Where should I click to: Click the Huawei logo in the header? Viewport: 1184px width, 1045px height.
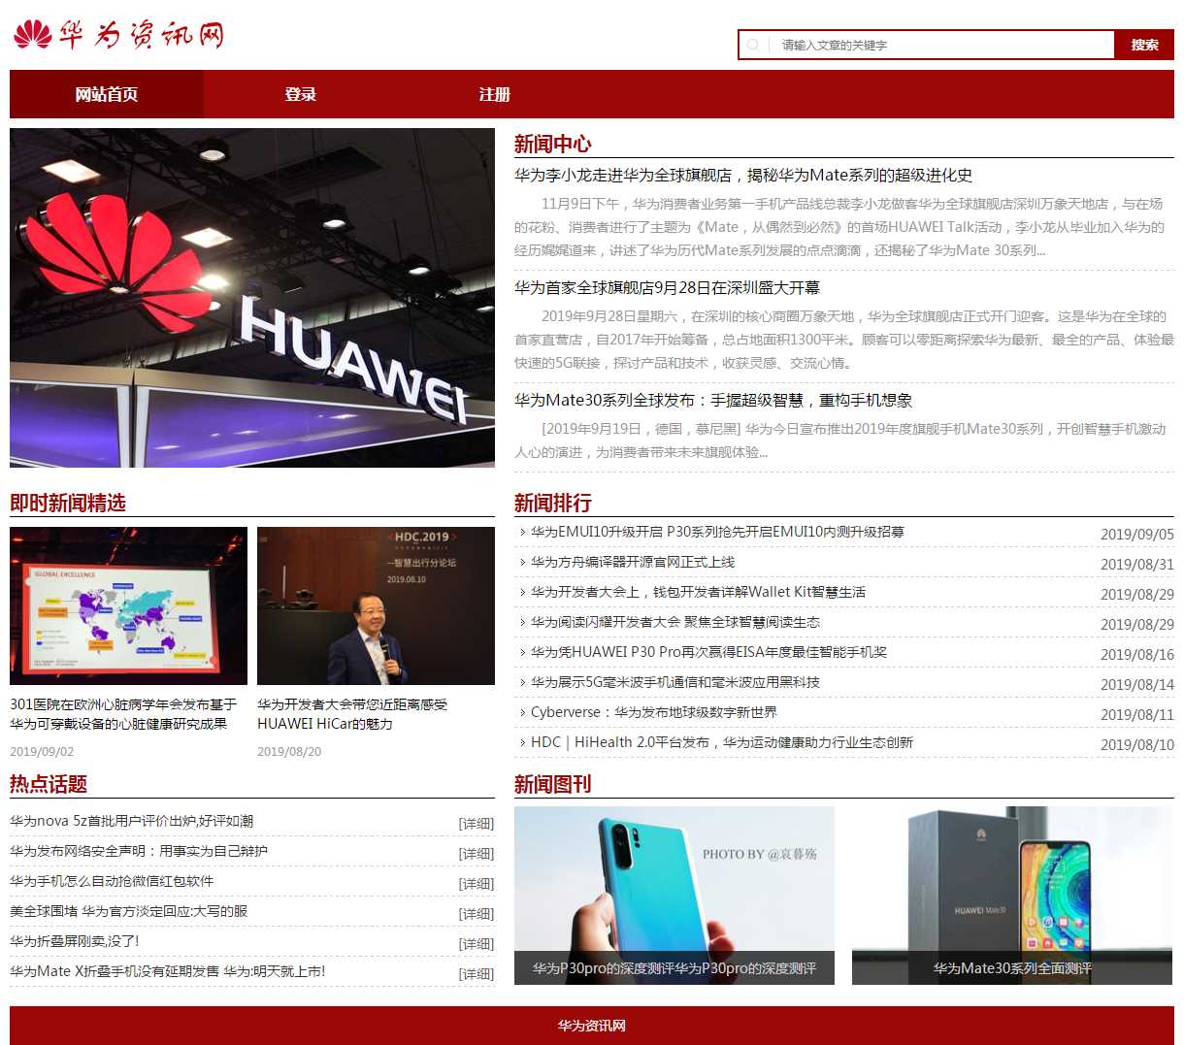coord(118,35)
